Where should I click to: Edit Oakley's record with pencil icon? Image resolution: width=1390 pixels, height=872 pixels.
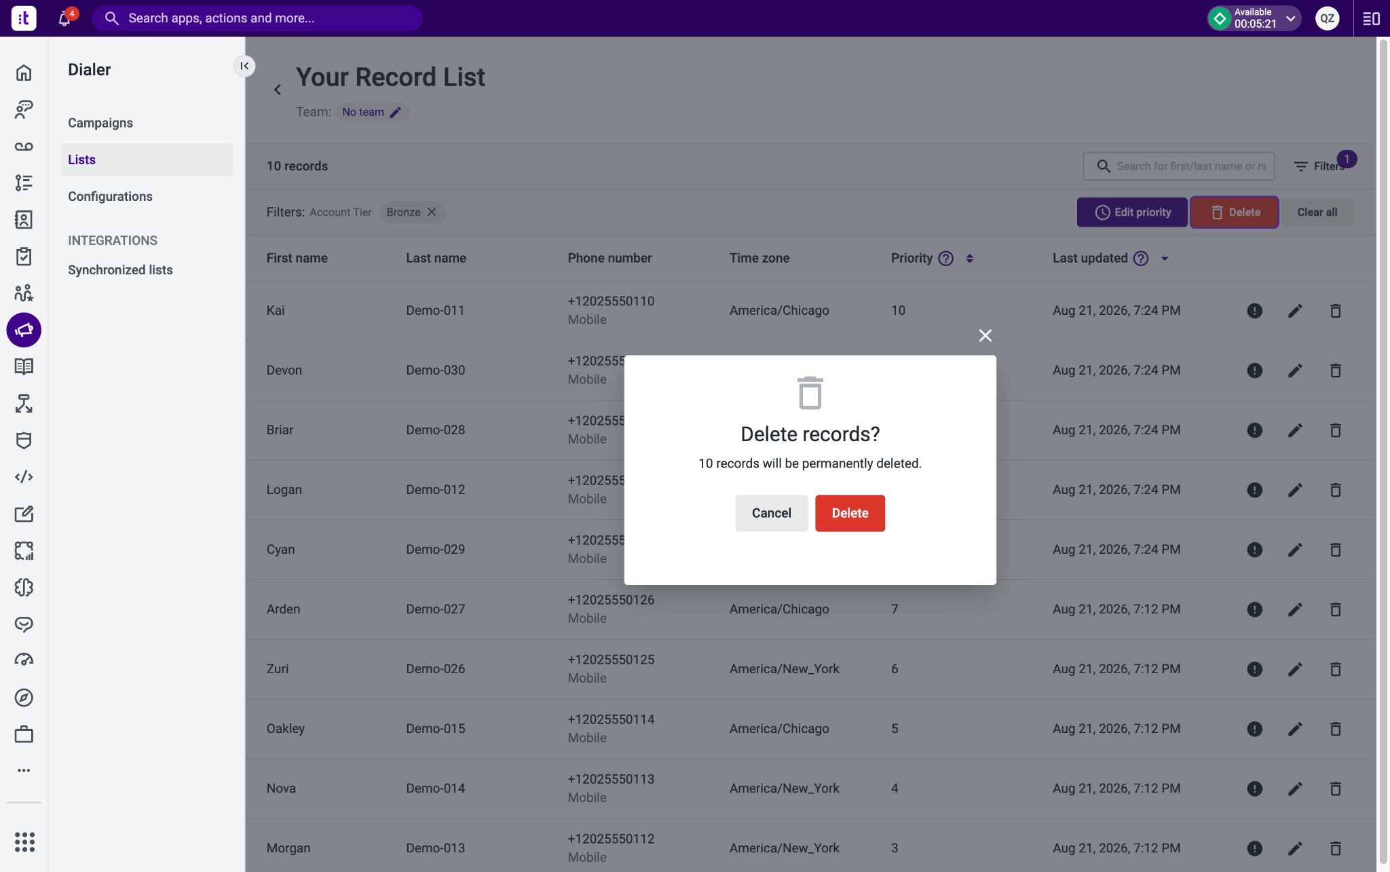tap(1295, 729)
